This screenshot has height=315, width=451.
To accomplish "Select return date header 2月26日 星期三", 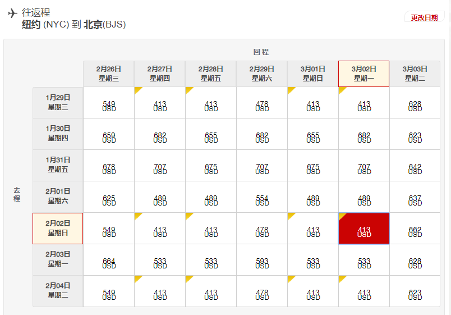I will coord(109,74).
